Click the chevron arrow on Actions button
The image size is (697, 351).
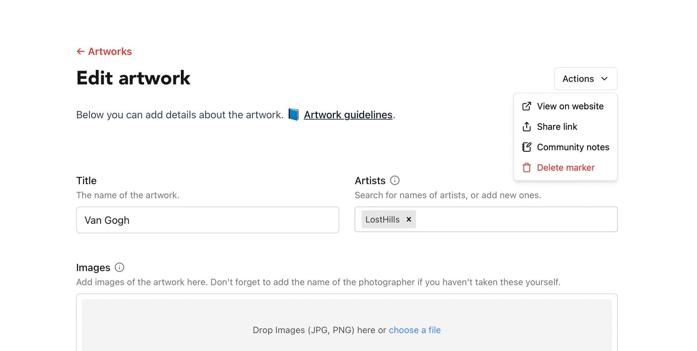[x=604, y=79]
